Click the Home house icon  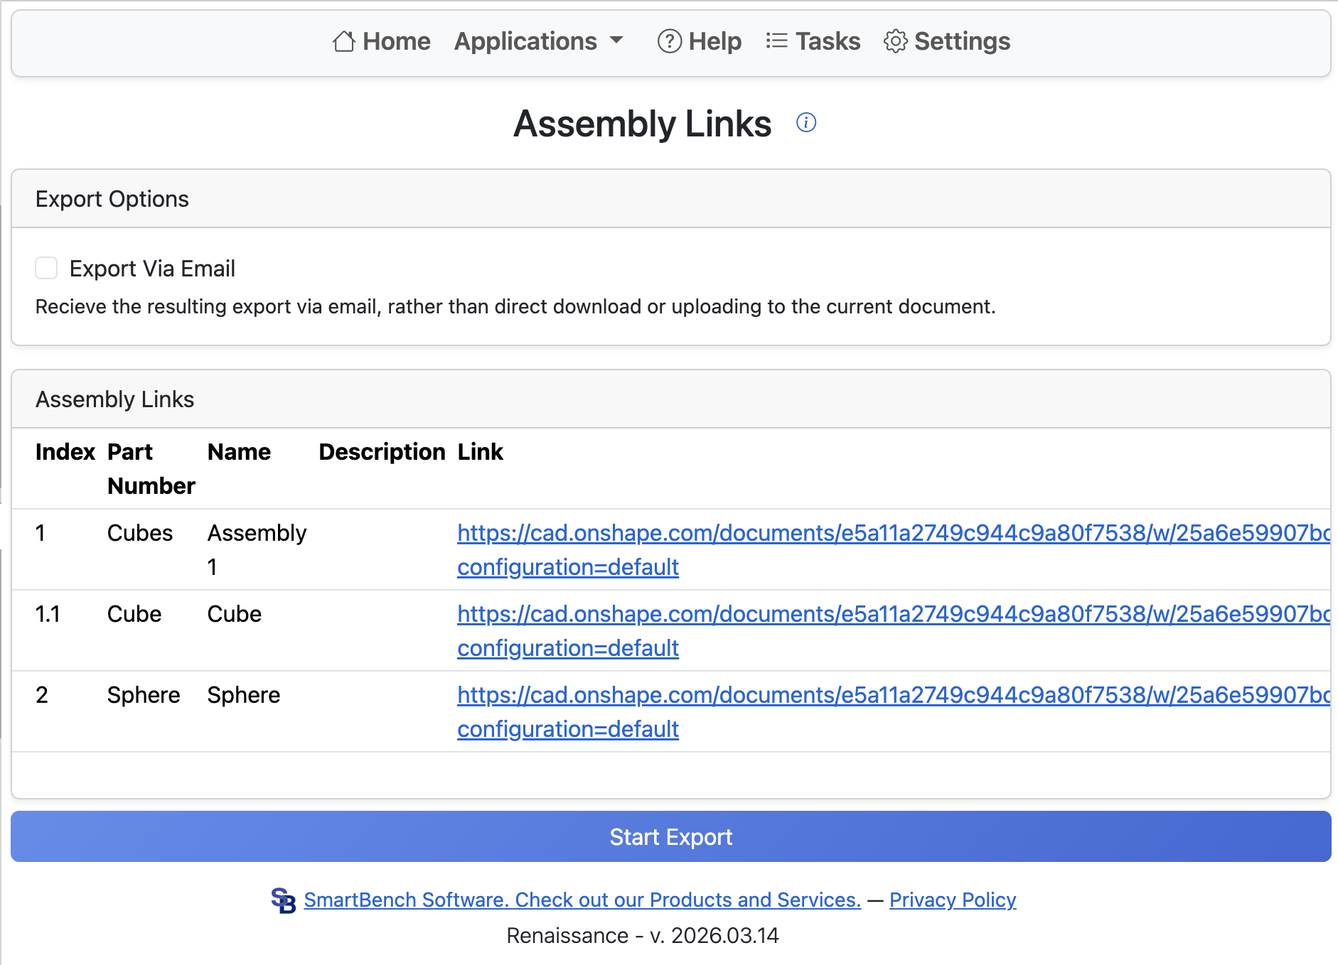(343, 41)
